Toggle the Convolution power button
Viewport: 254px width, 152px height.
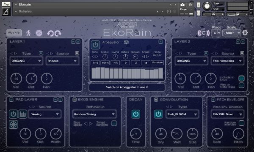click(x=158, y=114)
